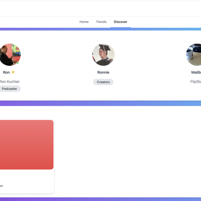201x201 pixels.
Task: Click the Malib profile name
Action: point(196,72)
